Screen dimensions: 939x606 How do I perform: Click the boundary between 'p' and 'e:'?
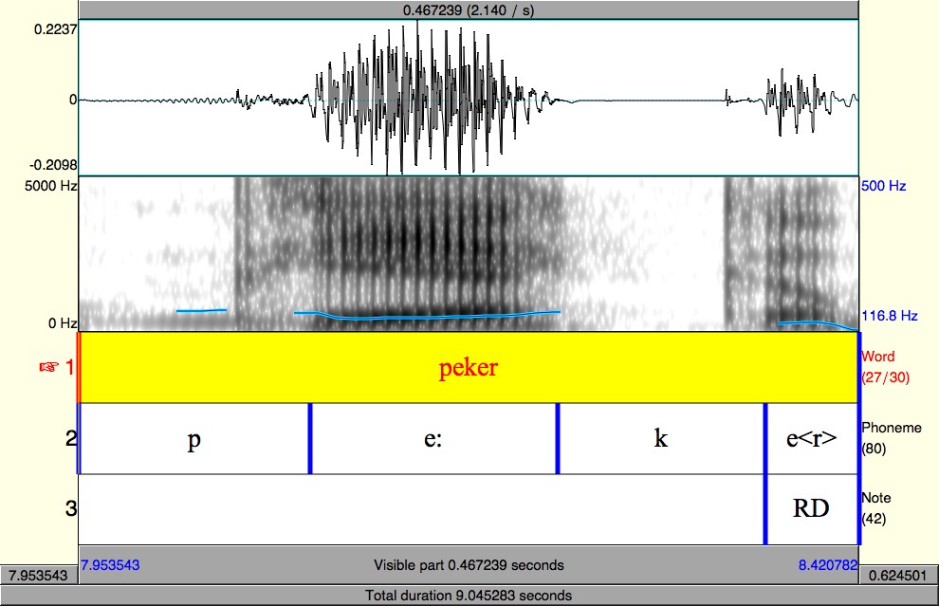click(x=310, y=438)
